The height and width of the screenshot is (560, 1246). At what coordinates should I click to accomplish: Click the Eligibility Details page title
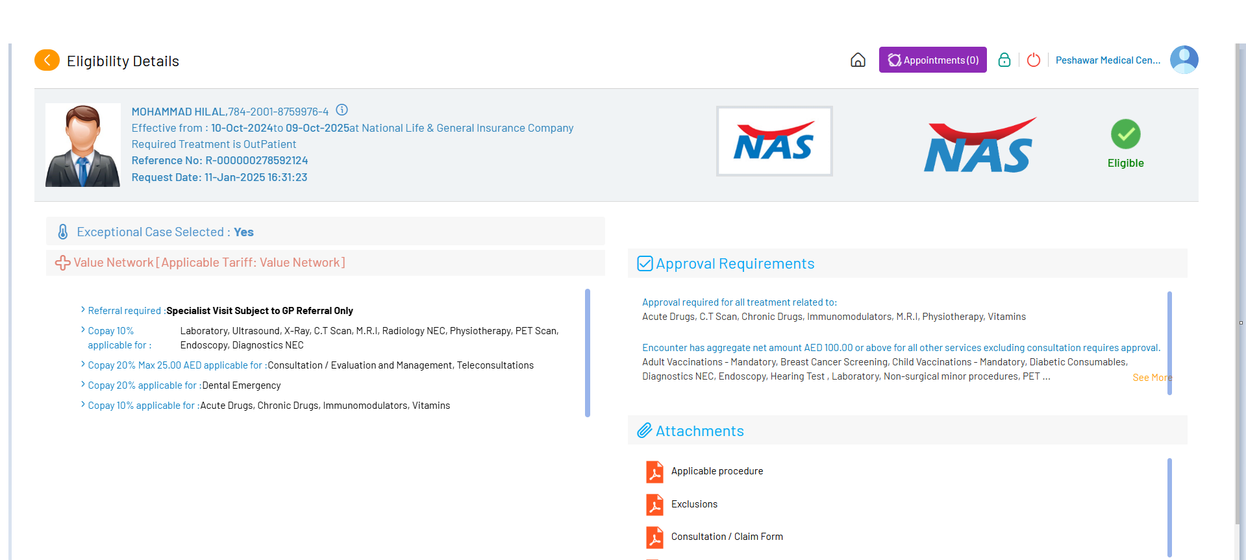click(x=123, y=61)
